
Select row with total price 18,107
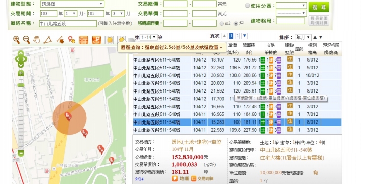coord(237,60)
